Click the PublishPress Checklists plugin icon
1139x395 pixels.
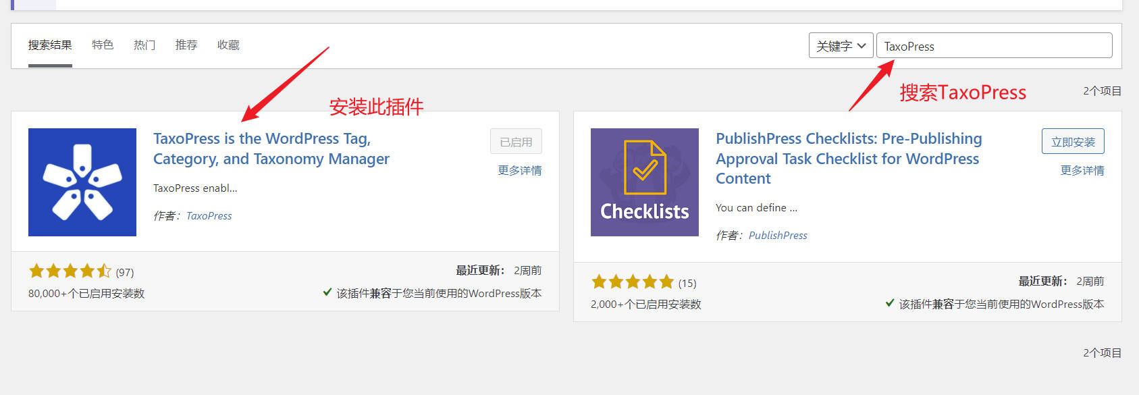644,182
